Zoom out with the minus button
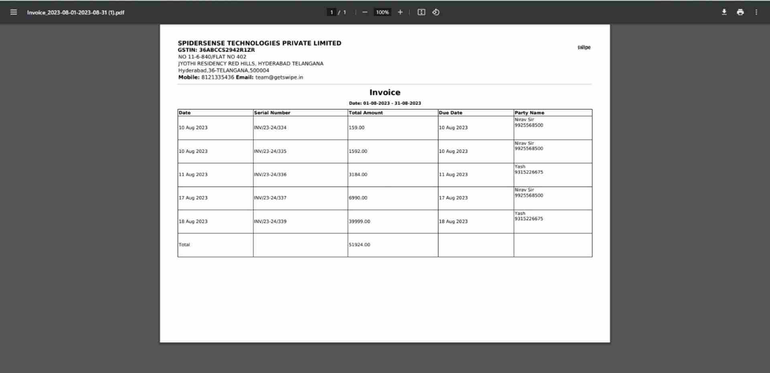Screen dimensions: 770x373 pyautogui.click(x=365, y=12)
